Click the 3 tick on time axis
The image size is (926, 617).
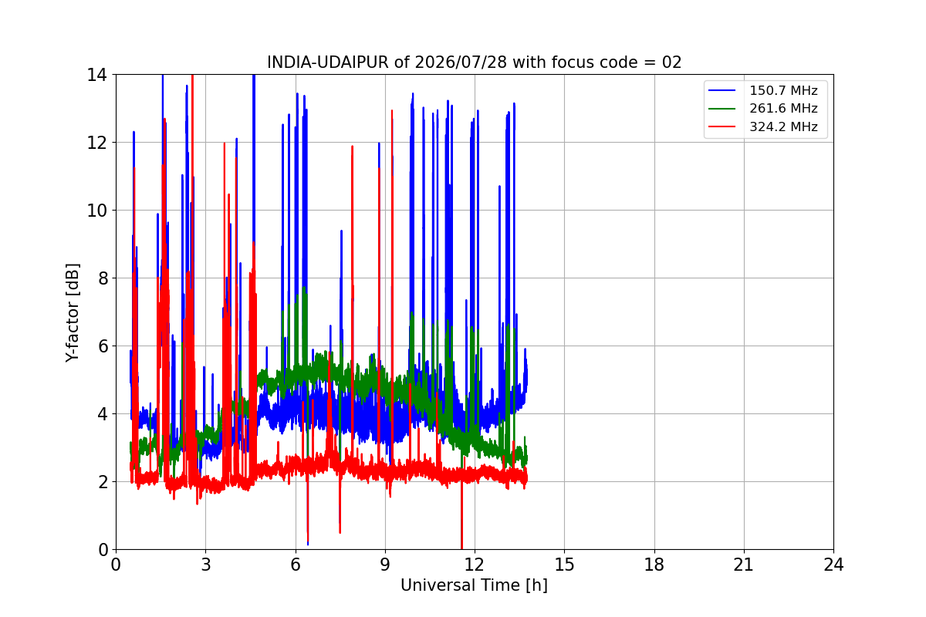coord(205,565)
